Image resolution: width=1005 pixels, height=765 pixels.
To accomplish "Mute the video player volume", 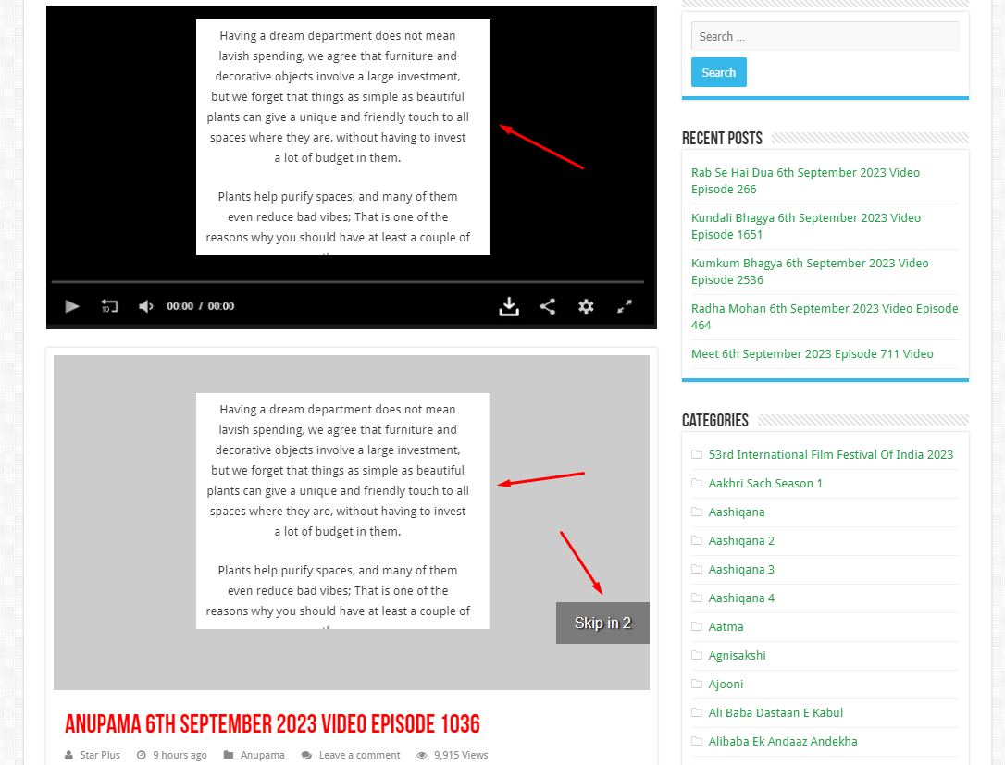I will coord(145,306).
